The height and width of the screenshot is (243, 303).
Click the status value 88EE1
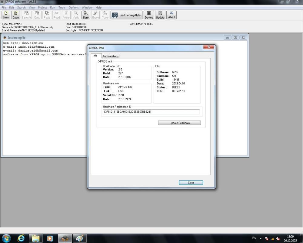[176, 87]
